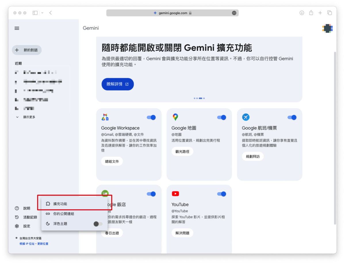This screenshot has width=345, height=264.
Task: Open the dropdown arrow beside sidebar button
Action: click(43, 13)
